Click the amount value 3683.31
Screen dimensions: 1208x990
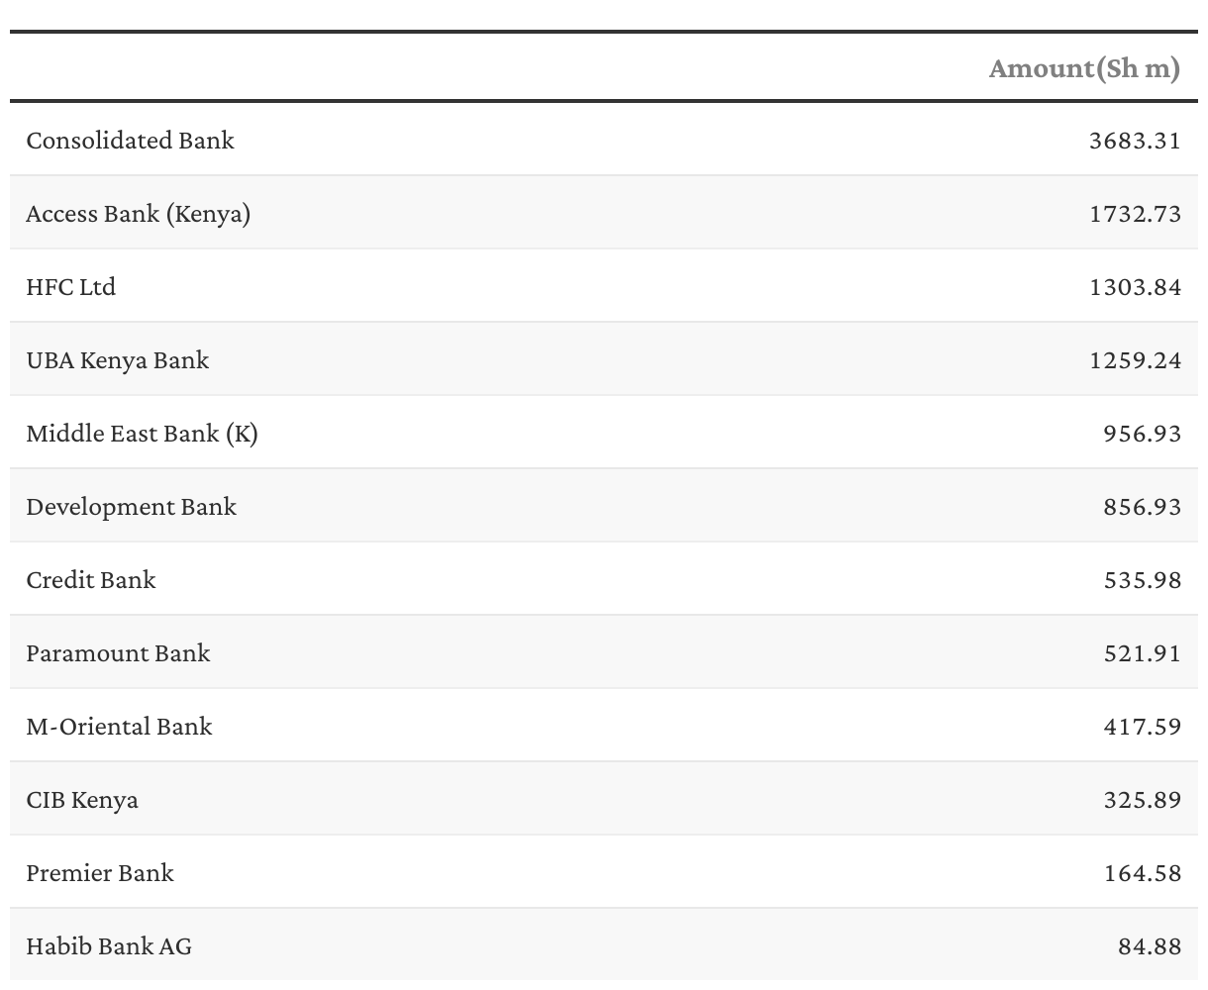pyautogui.click(x=1135, y=141)
